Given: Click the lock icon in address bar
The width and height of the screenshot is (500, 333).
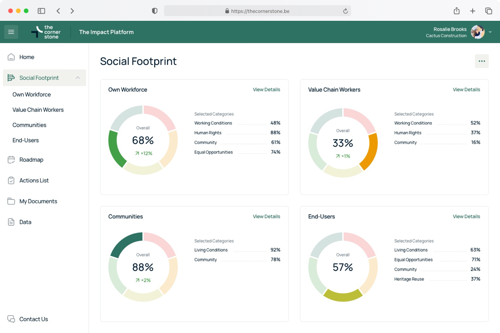Looking at the screenshot, I should [x=227, y=11].
